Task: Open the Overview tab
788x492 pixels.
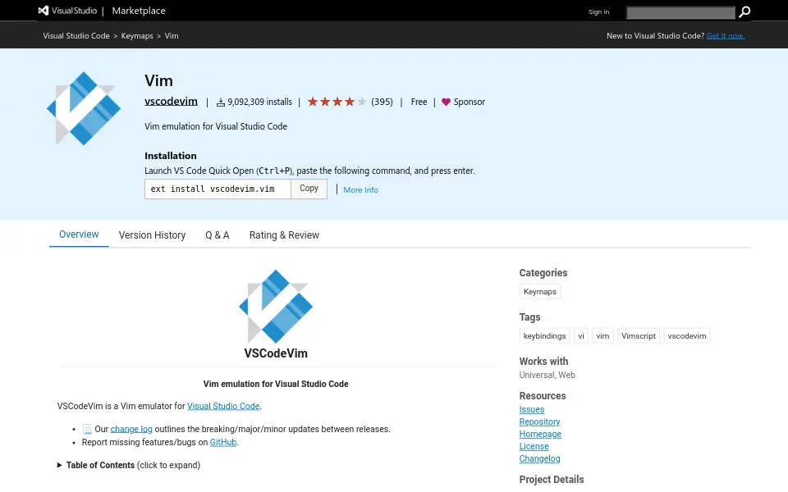Action: click(x=79, y=235)
